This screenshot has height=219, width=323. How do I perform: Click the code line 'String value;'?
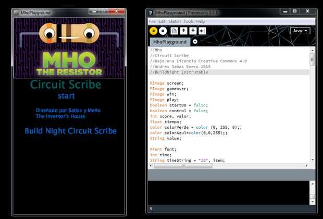[x=166, y=139]
